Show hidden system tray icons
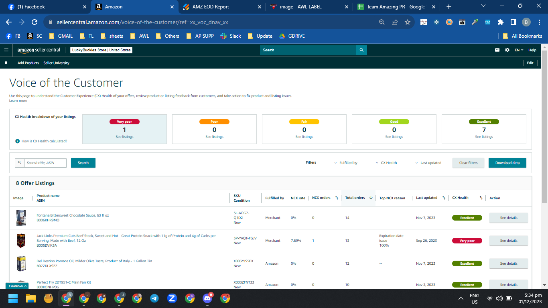Image resolution: width=548 pixels, height=308 pixels. tap(461, 298)
